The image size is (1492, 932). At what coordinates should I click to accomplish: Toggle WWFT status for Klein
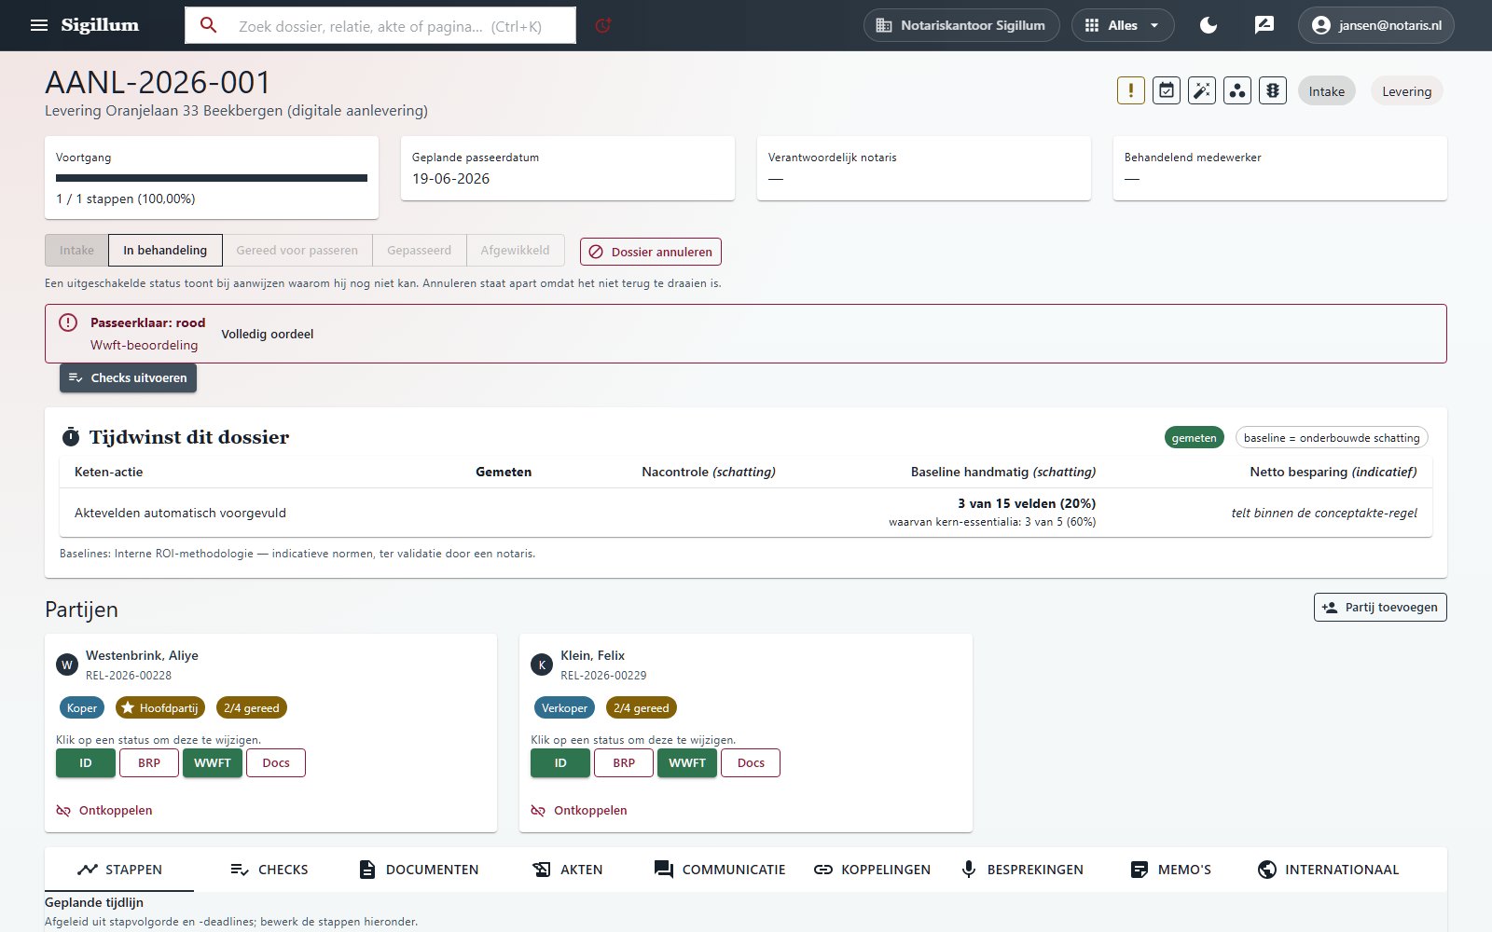pos(687,762)
